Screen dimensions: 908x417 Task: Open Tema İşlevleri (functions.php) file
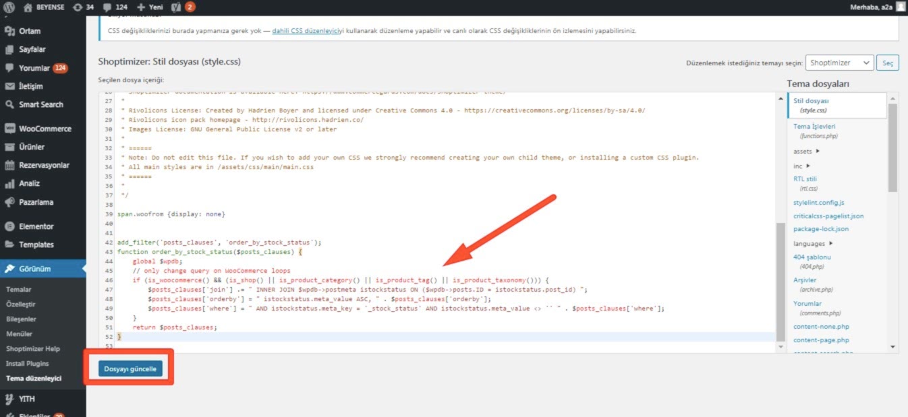click(x=815, y=131)
